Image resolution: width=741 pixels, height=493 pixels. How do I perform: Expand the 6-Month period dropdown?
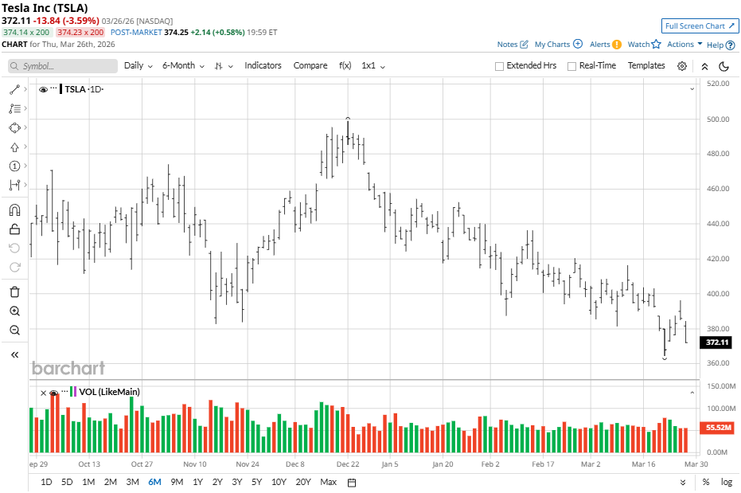[183, 65]
